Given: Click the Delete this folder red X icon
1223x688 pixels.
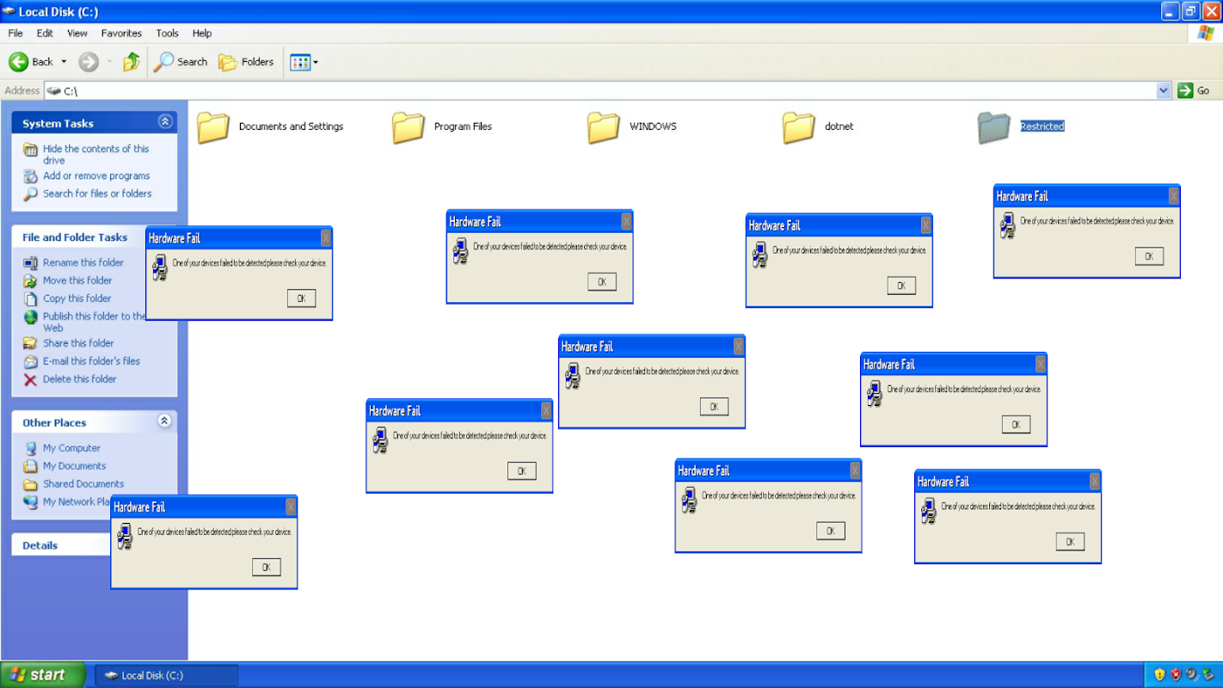Looking at the screenshot, I should click(x=30, y=379).
